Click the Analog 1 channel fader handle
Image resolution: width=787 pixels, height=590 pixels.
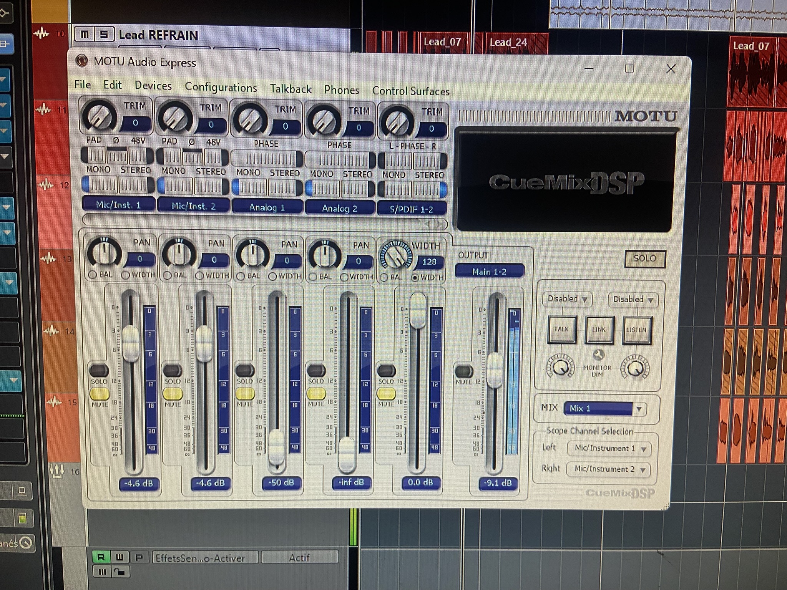coord(276,447)
